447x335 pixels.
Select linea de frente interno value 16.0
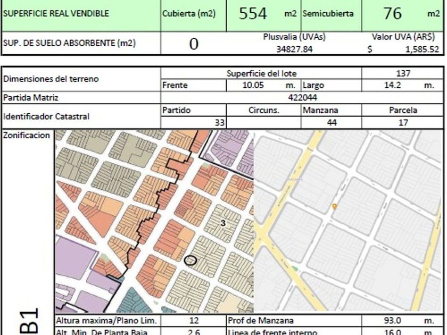[x=392, y=332]
